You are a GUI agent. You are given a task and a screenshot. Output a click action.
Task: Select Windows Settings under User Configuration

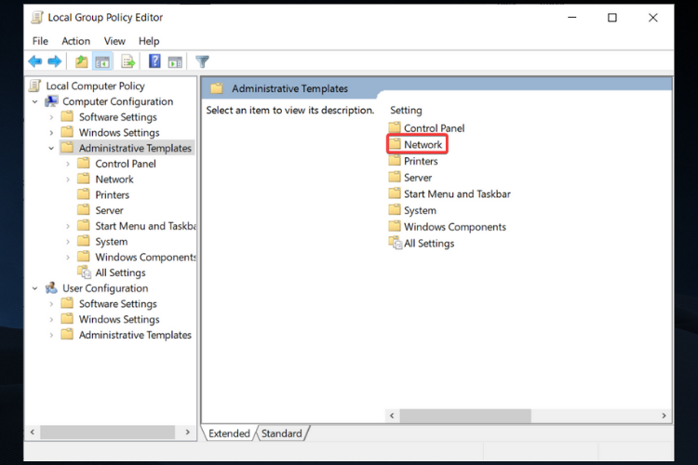(119, 320)
